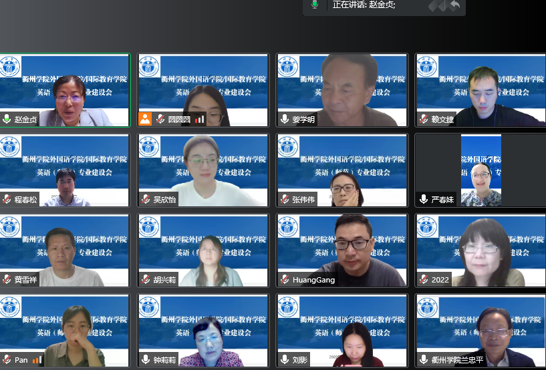
Task: Open 张伟伟's video tile
Action: click(x=342, y=170)
